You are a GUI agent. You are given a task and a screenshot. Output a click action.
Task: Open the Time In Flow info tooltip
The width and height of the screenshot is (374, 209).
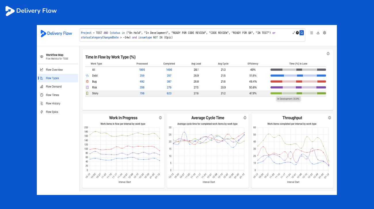pyautogui.click(x=328, y=54)
